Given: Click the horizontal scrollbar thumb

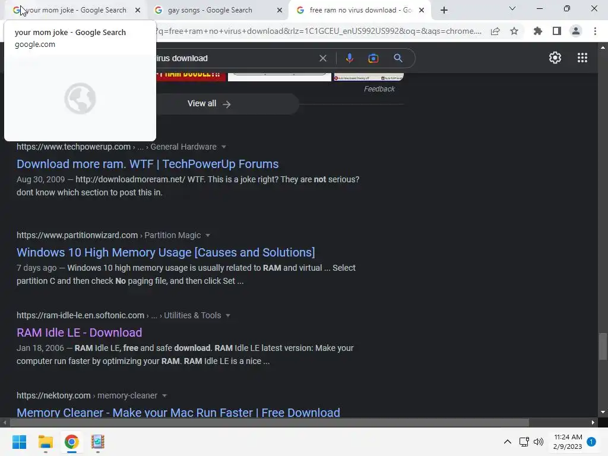Looking at the screenshot, I should [x=269, y=422].
